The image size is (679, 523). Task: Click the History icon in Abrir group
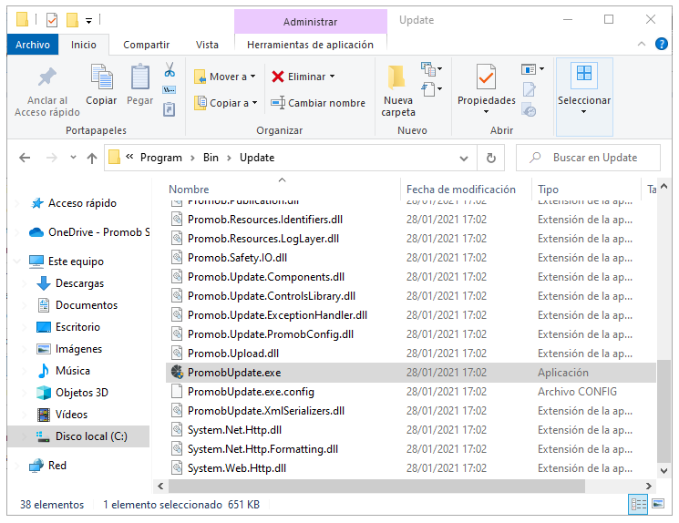pos(530,109)
